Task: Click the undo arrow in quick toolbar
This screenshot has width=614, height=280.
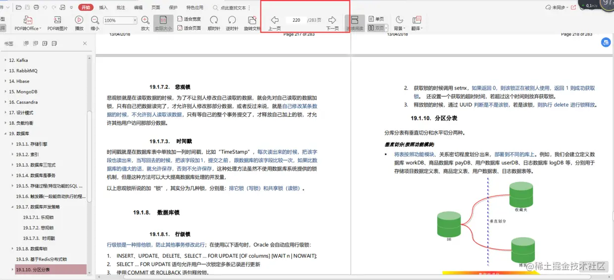Action: pos(46,7)
